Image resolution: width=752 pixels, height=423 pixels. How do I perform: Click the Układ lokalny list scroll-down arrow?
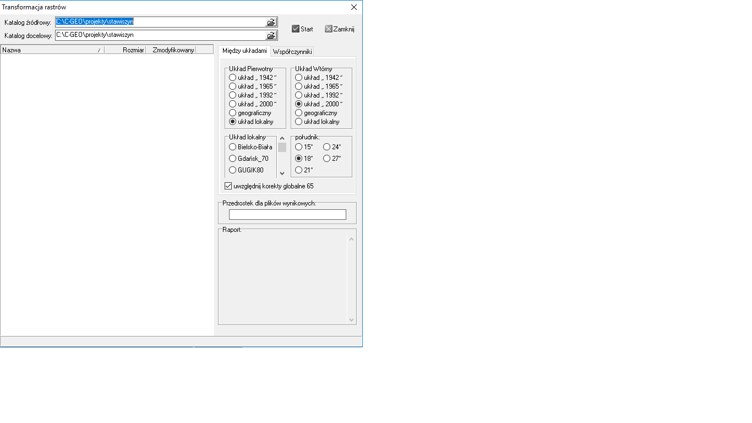point(282,173)
